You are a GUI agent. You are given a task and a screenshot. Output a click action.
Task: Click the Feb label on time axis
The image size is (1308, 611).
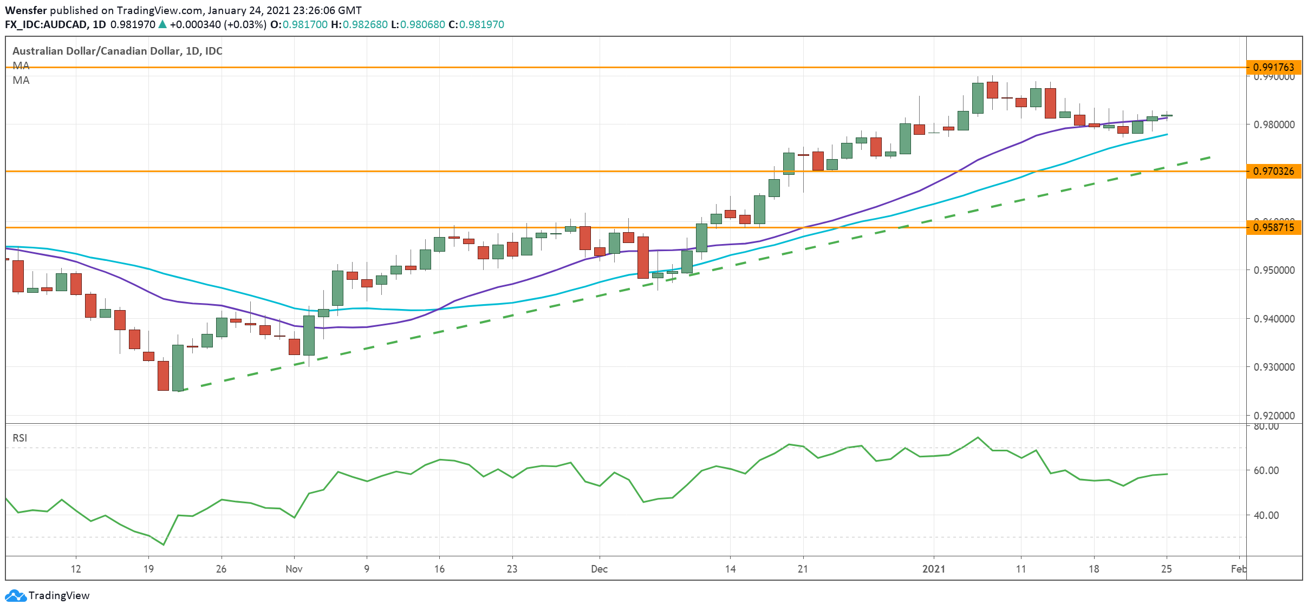(1238, 569)
